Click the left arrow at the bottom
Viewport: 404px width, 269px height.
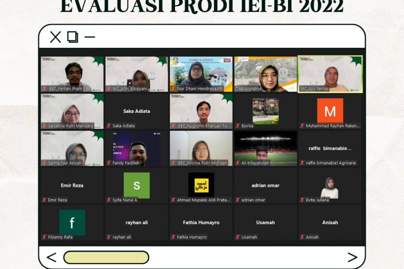tap(51, 258)
